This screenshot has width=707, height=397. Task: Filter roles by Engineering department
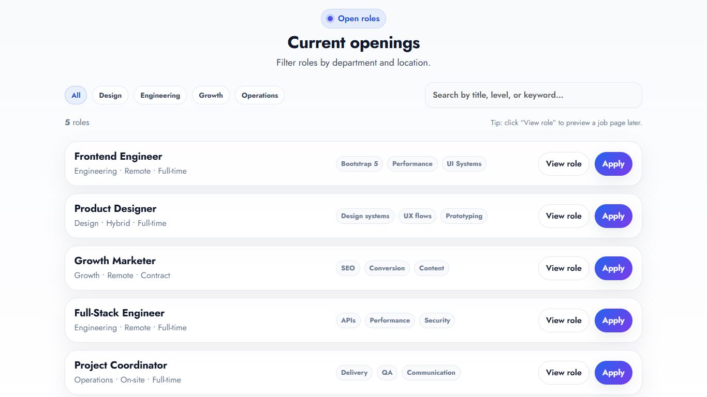click(x=160, y=95)
